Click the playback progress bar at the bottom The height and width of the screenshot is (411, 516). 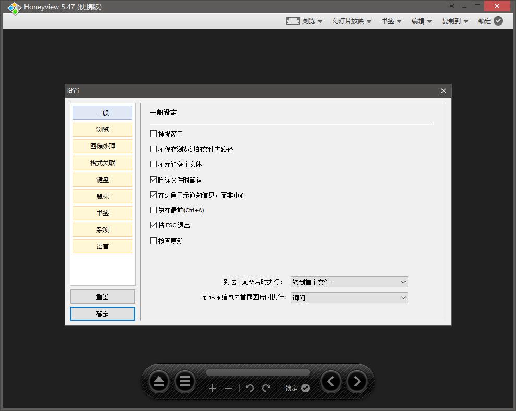point(257,372)
